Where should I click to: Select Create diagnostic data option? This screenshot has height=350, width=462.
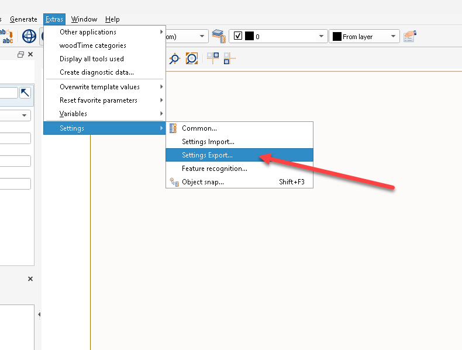(105, 72)
